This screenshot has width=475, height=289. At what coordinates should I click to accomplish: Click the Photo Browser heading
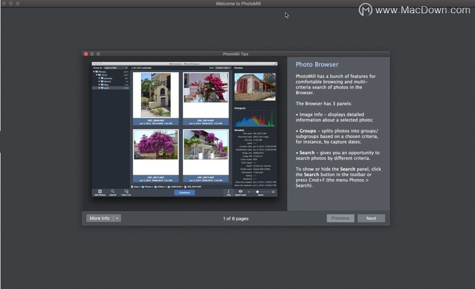click(317, 64)
